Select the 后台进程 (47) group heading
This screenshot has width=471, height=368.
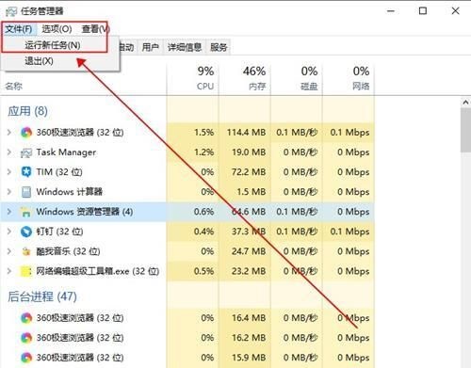pos(42,296)
